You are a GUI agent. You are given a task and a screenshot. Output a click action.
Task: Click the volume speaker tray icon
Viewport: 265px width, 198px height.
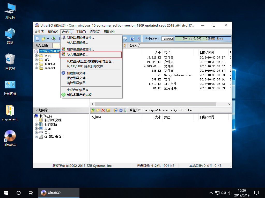tap(223, 193)
